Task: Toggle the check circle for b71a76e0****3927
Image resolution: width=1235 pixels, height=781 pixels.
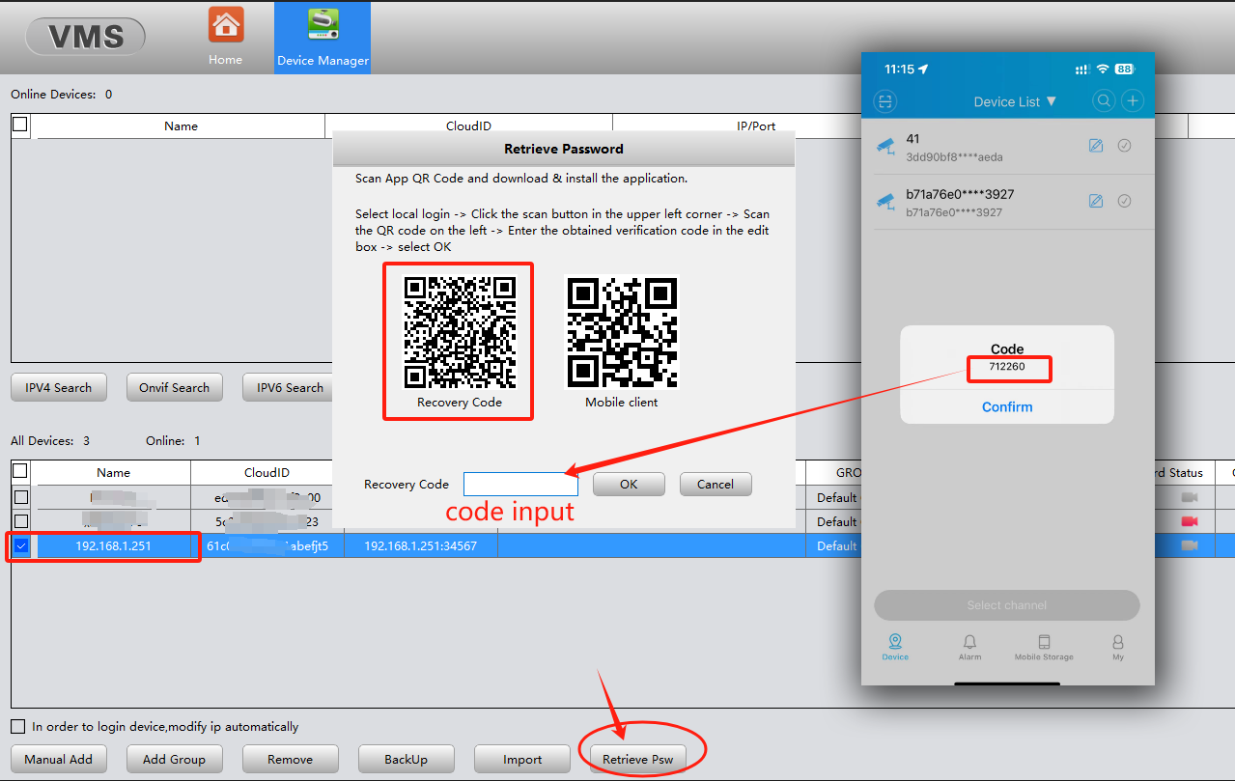Action: [x=1124, y=201]
